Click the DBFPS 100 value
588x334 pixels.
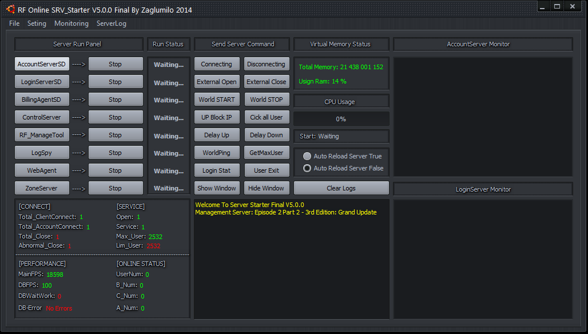[x=47, y=285]
